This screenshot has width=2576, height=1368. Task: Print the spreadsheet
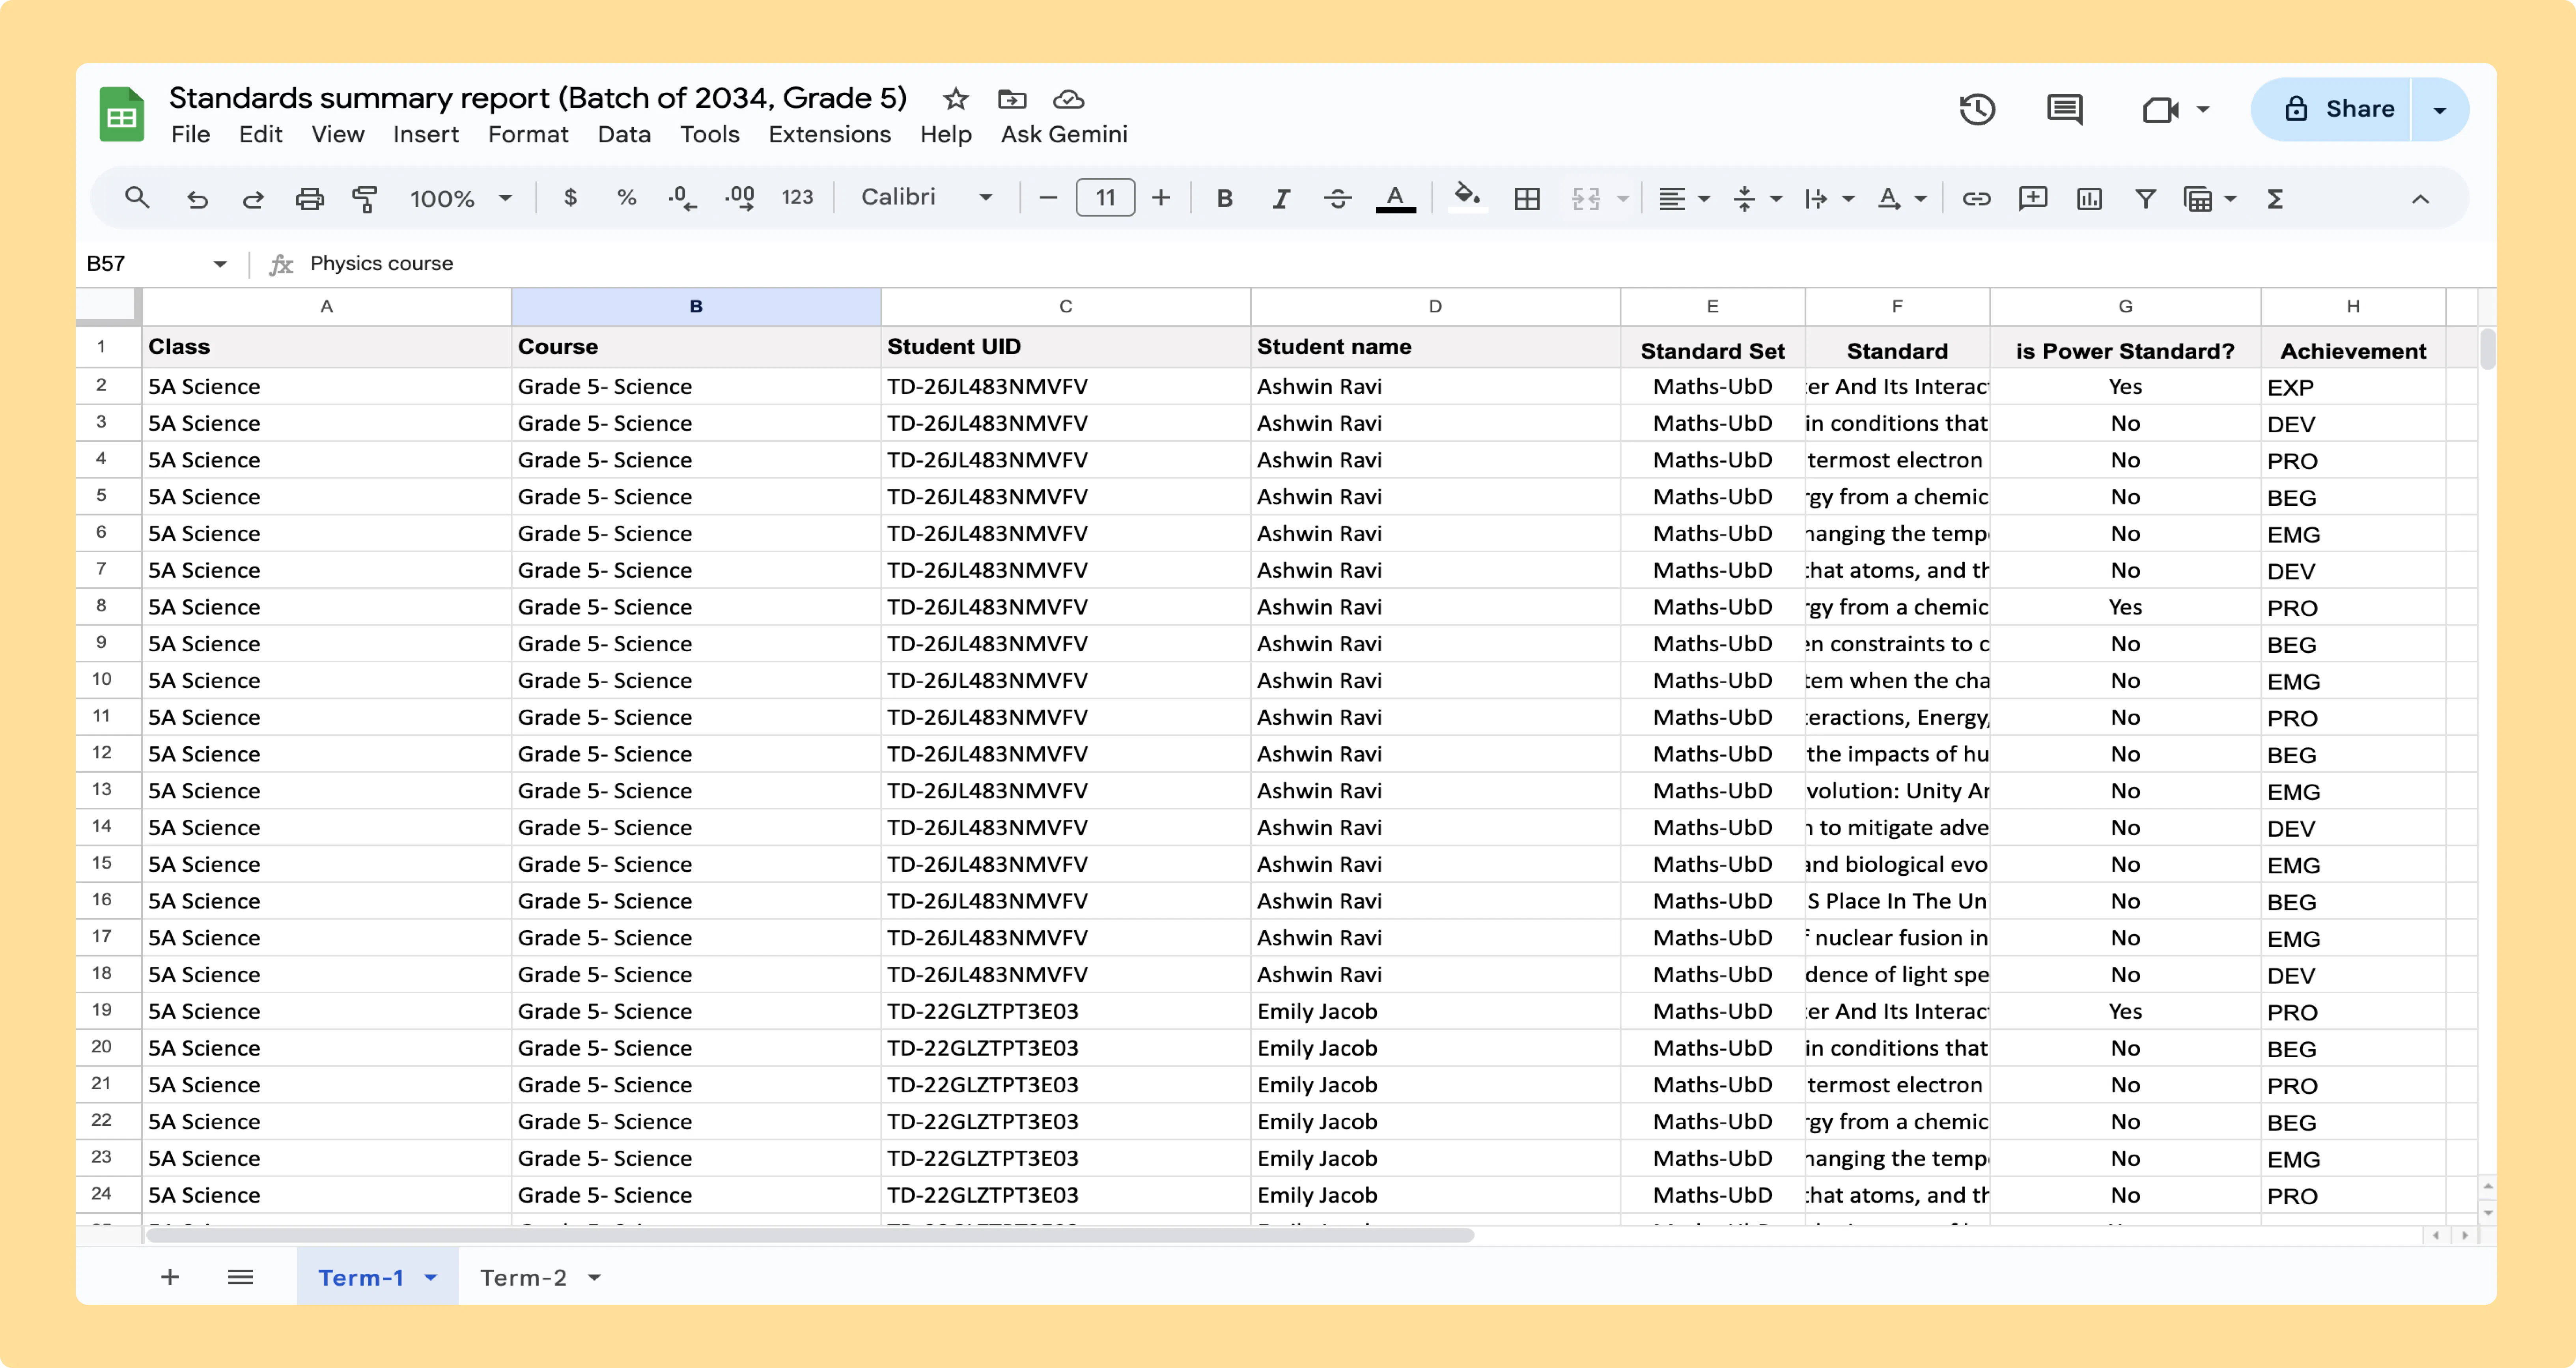[310, 198]
